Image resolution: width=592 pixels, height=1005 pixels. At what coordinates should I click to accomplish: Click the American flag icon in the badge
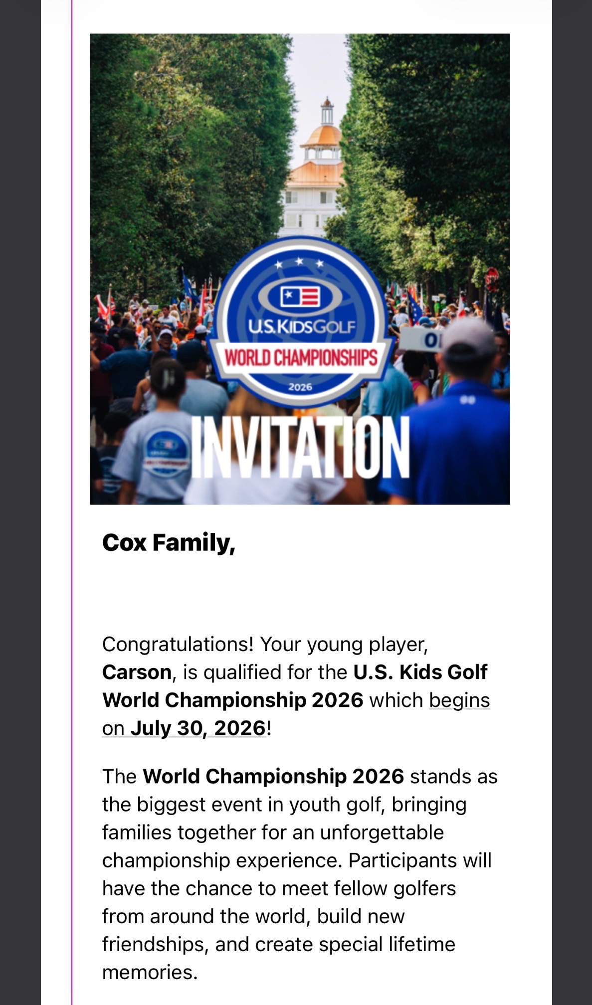coord(300,297)
